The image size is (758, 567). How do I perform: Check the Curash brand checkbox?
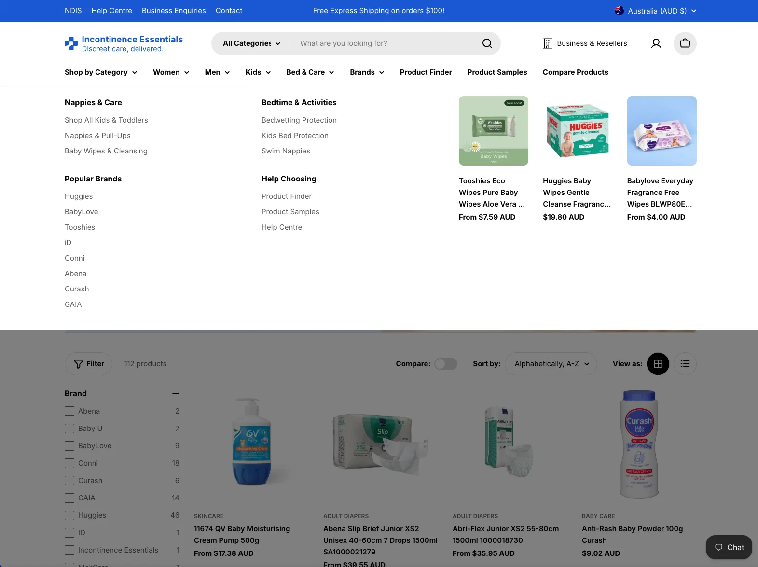[x=69, y=481]
